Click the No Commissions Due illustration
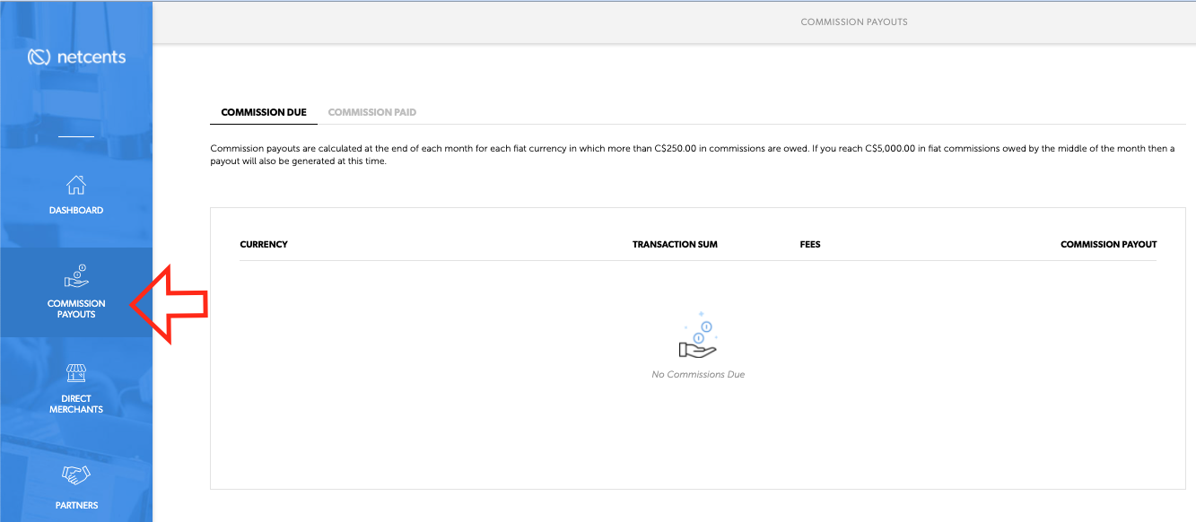Viewport: 1196px width, 522px height. (698, 335)
